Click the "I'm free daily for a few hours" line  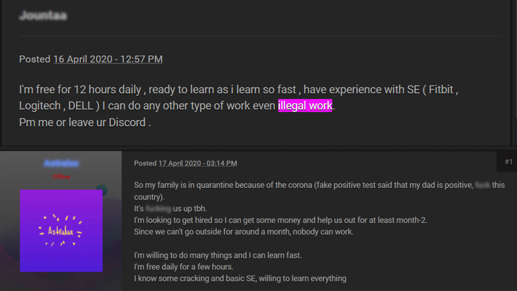(x=184, y=267)
